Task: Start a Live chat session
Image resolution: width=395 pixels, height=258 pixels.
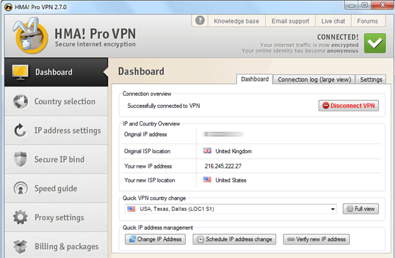Action: 333,21
